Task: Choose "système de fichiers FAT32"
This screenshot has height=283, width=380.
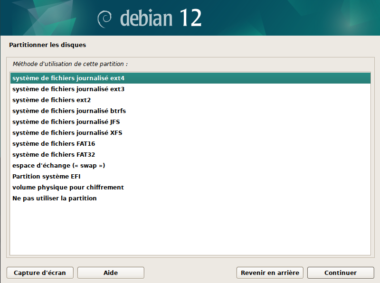Action: pyautogui.click(x=190, y=155)
